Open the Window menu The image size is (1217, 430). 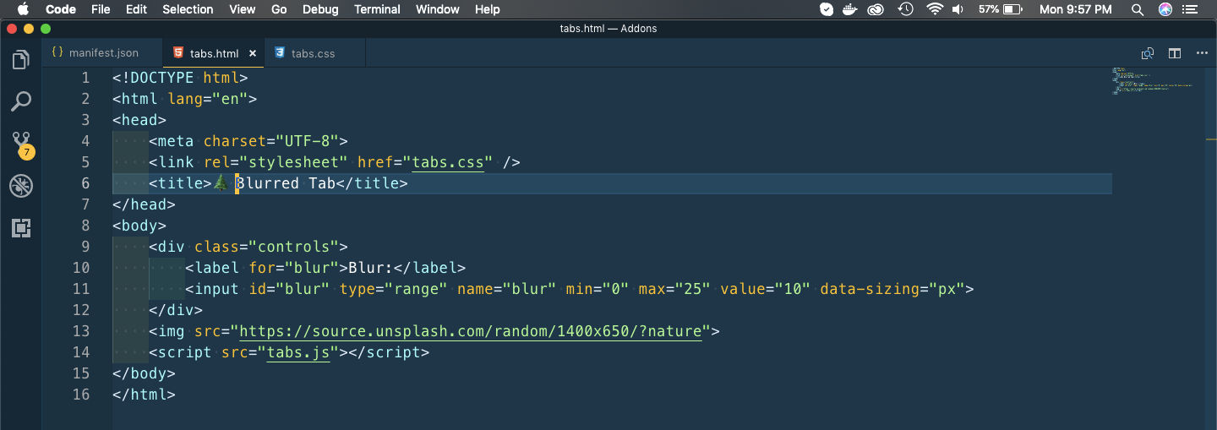tap(438, 9)
